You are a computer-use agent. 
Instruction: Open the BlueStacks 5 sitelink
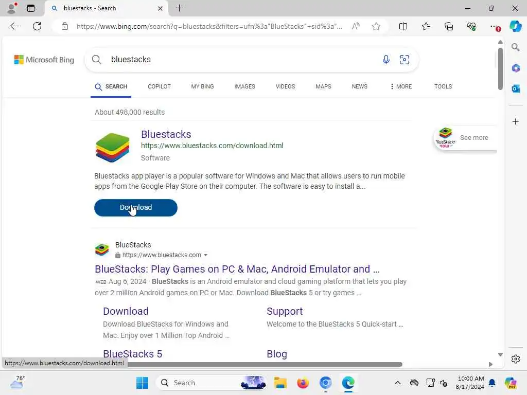[x=132, y=354]
